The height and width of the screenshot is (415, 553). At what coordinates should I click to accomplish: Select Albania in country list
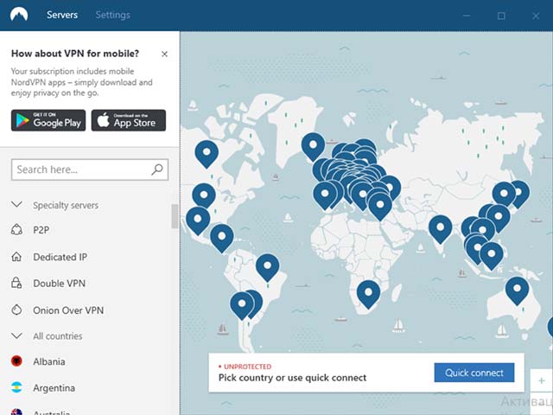pyautogui.click(x=49, y=361)
